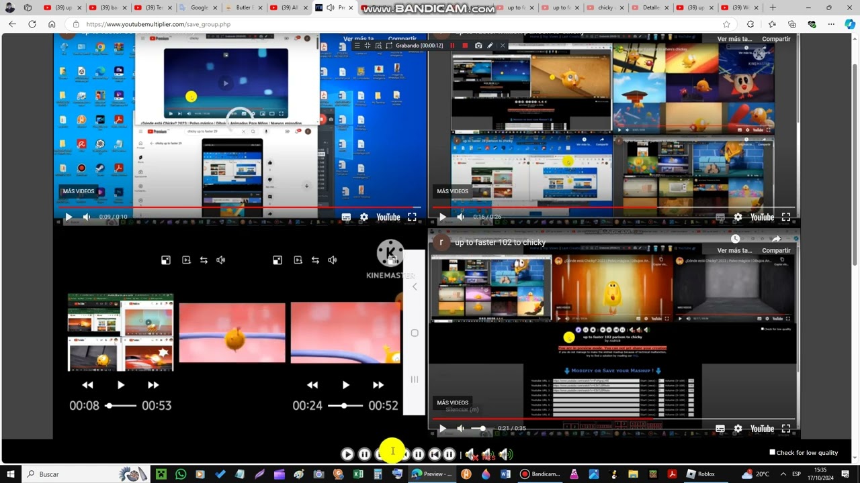This screenshot has height=483, width=860.
Task: Click swap arrows icon above the 00:24 player
Action: click(315, 260)
